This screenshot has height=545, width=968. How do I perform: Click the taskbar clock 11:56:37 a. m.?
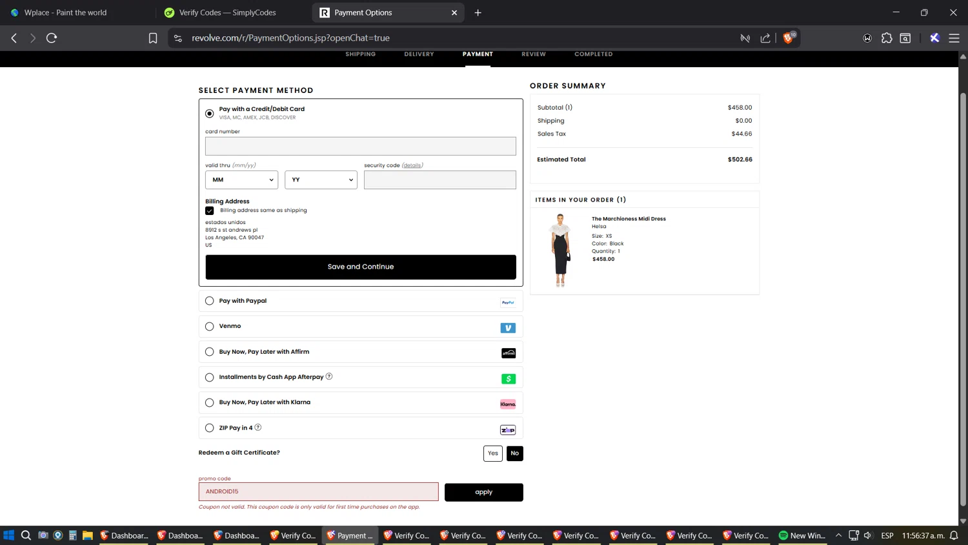pos(923,535)
